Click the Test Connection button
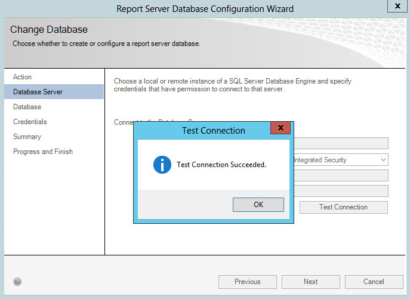This screenshot has width=410, height=299. point(343,207)
